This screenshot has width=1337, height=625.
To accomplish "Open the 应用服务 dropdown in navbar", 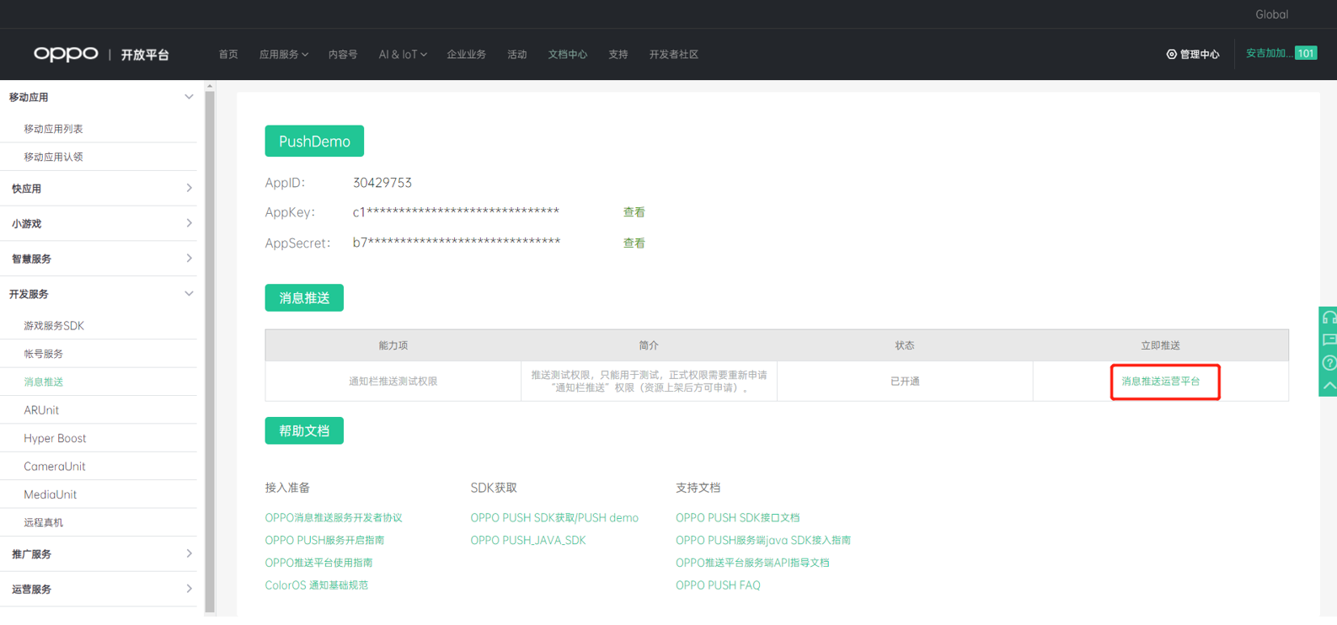I will click(x=283, y=54).
